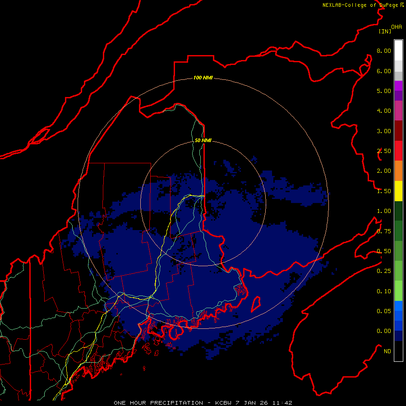Click the 8.00 legend value
Viewport: 406px width, 406px height.
384,51
